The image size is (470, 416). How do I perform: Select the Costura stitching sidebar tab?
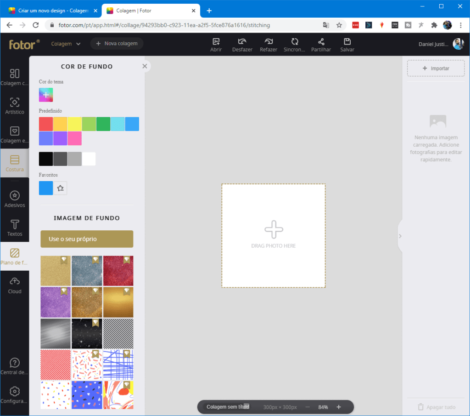tap(14, 163)
